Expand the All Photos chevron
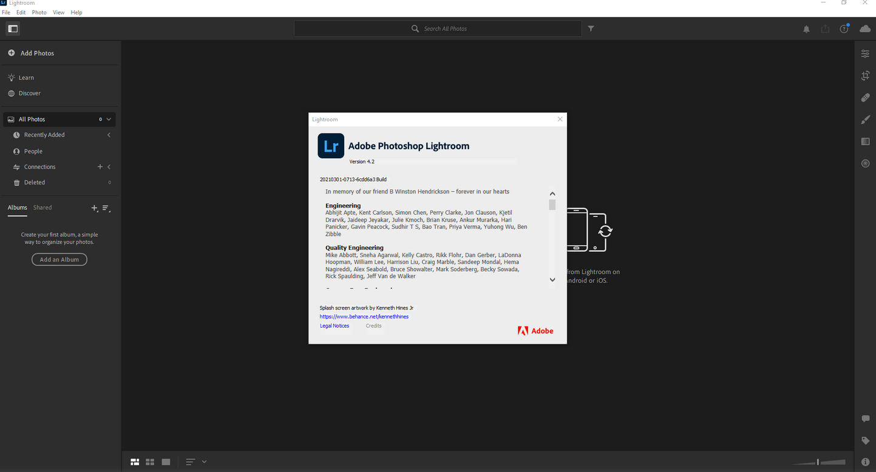 coord(109,120)
